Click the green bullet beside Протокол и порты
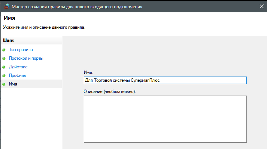The image size is (267, 149). pos(4,59)
